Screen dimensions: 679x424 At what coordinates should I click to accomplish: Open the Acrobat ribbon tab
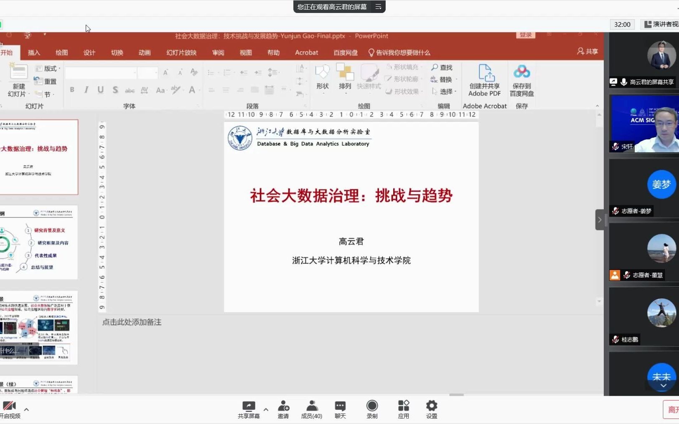pos(306,53)
